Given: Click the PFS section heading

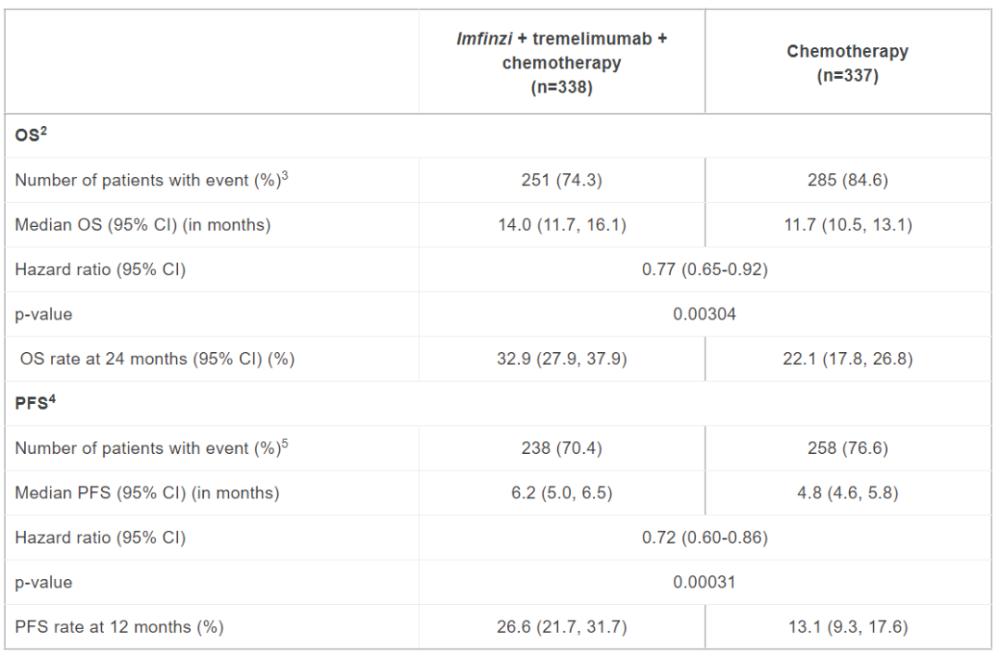Looking at the screenshot, I should pos(35,403).
